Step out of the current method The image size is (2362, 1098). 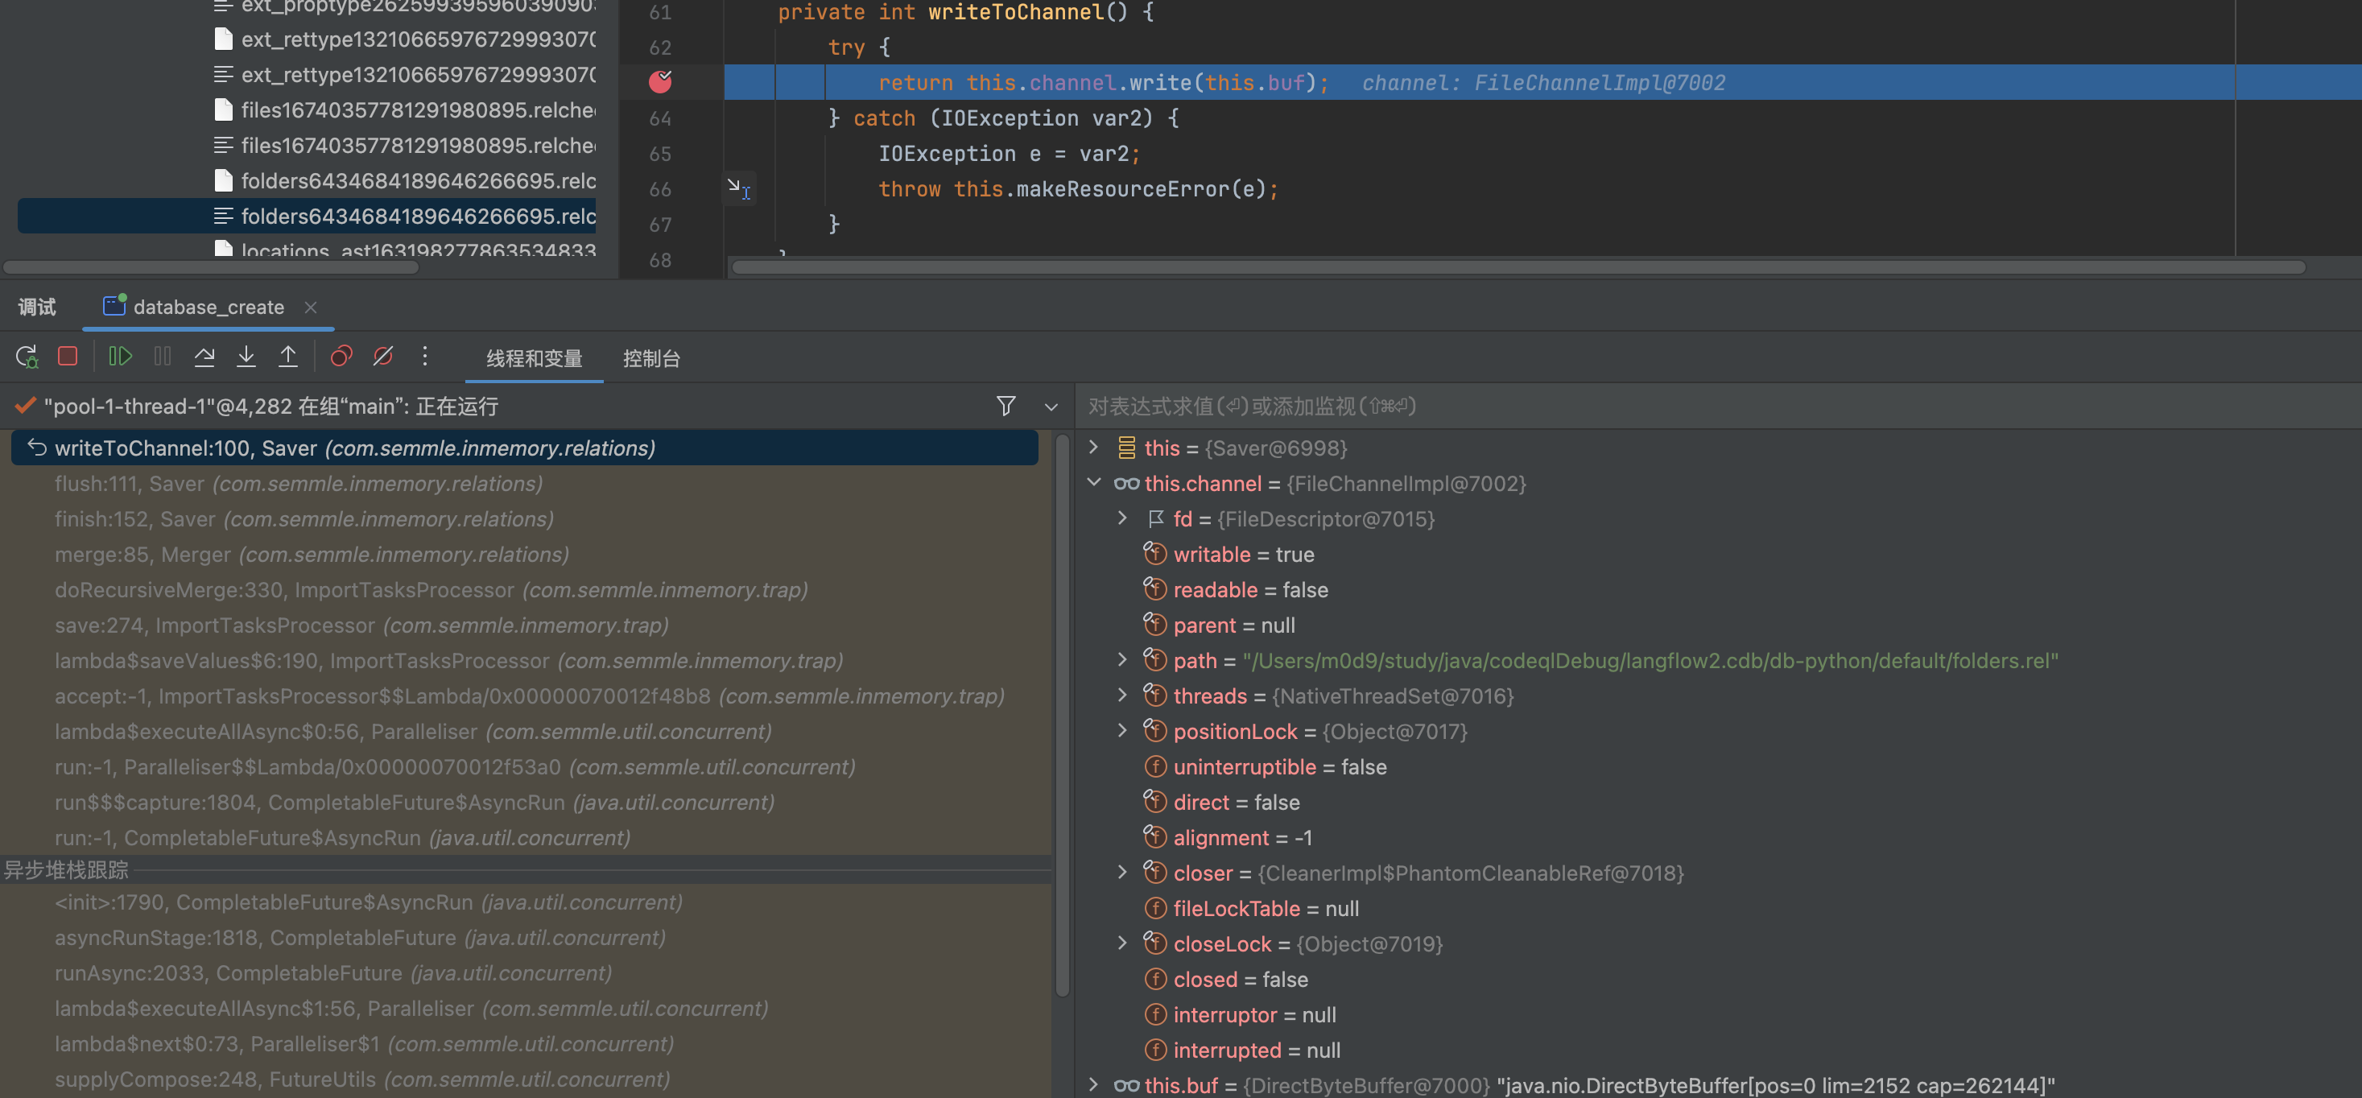pyautogui.click(x=288, y=356)
